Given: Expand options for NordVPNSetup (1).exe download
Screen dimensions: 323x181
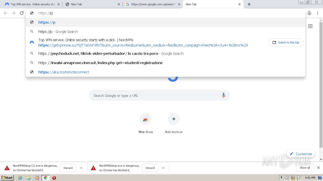Looking at the screenshot, I should click(x=81, y=168).
